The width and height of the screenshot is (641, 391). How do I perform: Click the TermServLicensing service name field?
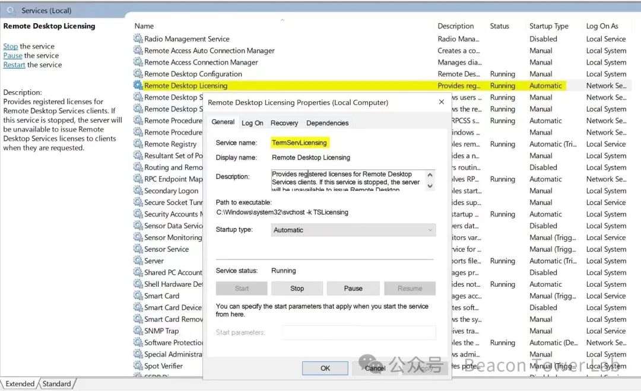(299, 142)
